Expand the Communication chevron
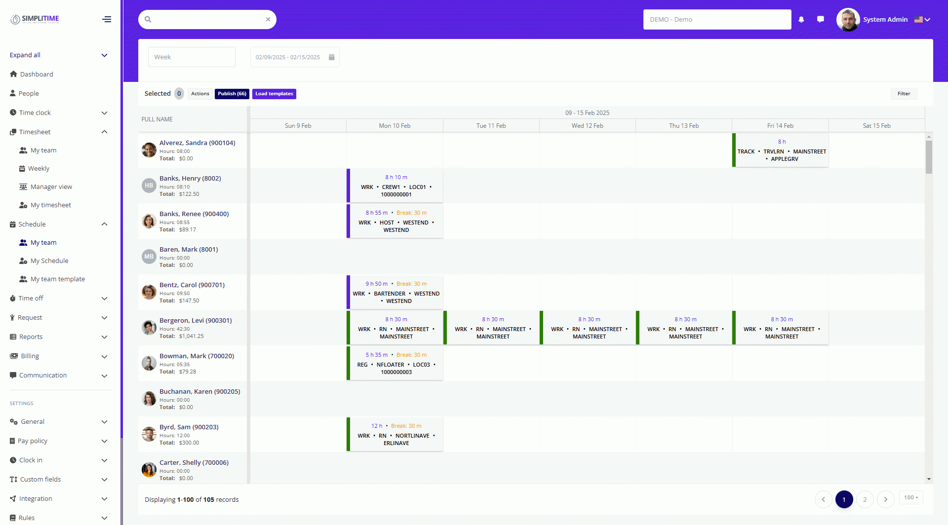Screen dimensions: 948x525 (x=104, y=375)
